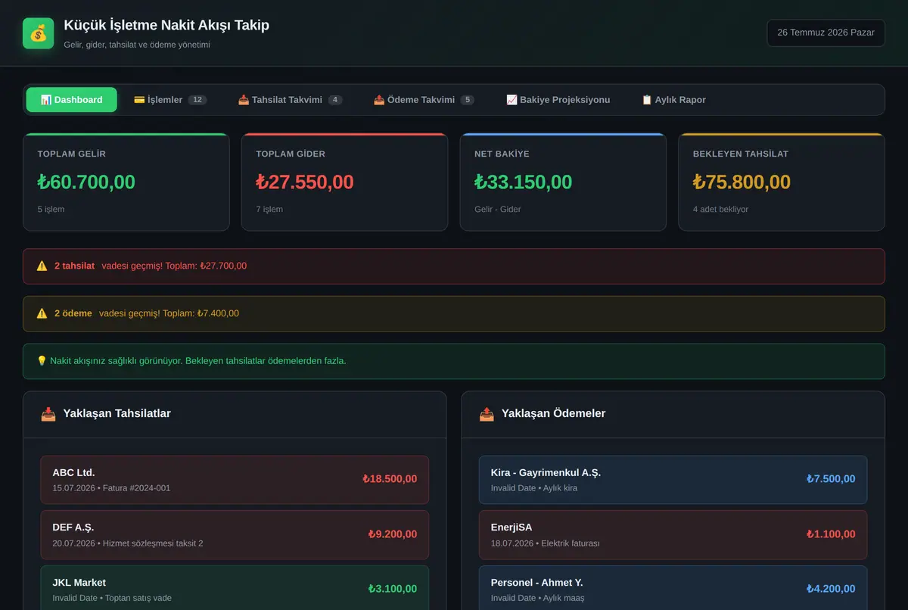
Task: Open the Dashboard tab
Action: 72,100
